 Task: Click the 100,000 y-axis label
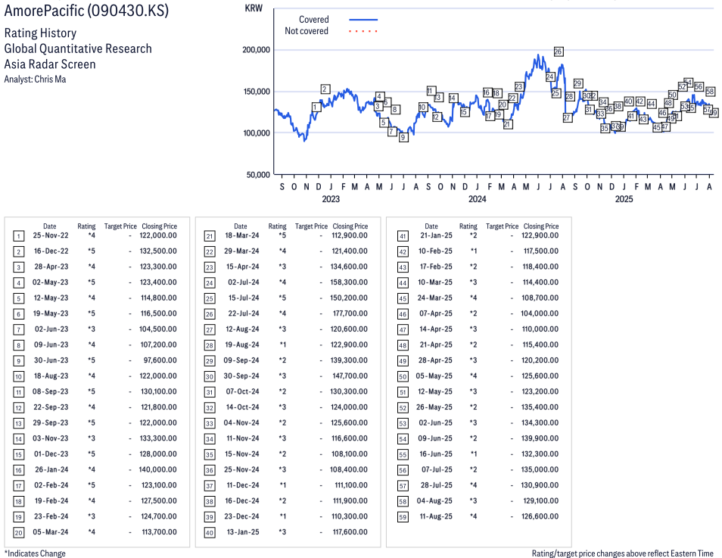(x=257, y=132)
